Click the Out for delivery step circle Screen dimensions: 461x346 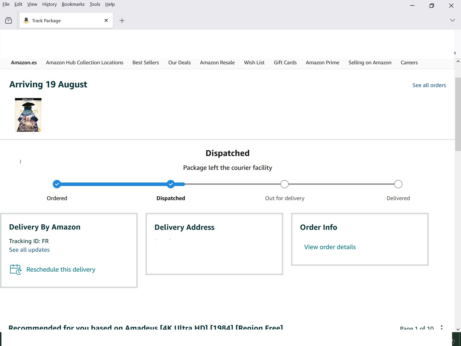pyautogui.click(x=284, y=184)
